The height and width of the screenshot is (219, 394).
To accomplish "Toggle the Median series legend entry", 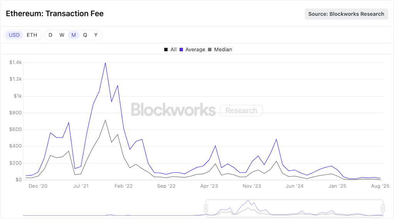I will point(220,50).
